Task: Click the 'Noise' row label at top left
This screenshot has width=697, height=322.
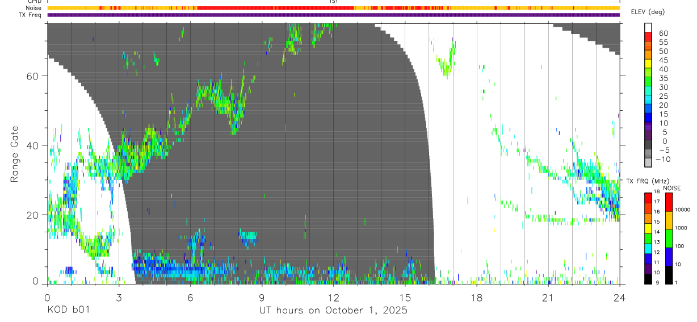Action: tap(33, 8)
